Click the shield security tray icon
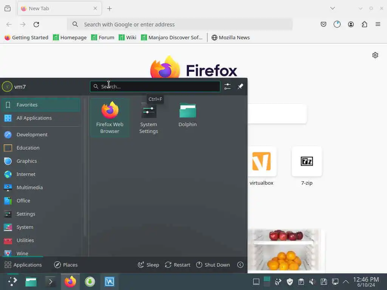 pos(290,282)
